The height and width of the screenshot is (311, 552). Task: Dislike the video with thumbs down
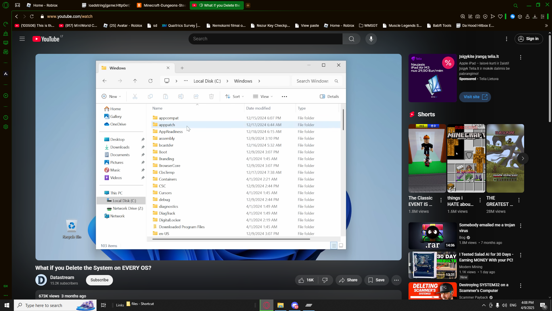point(325,280)
